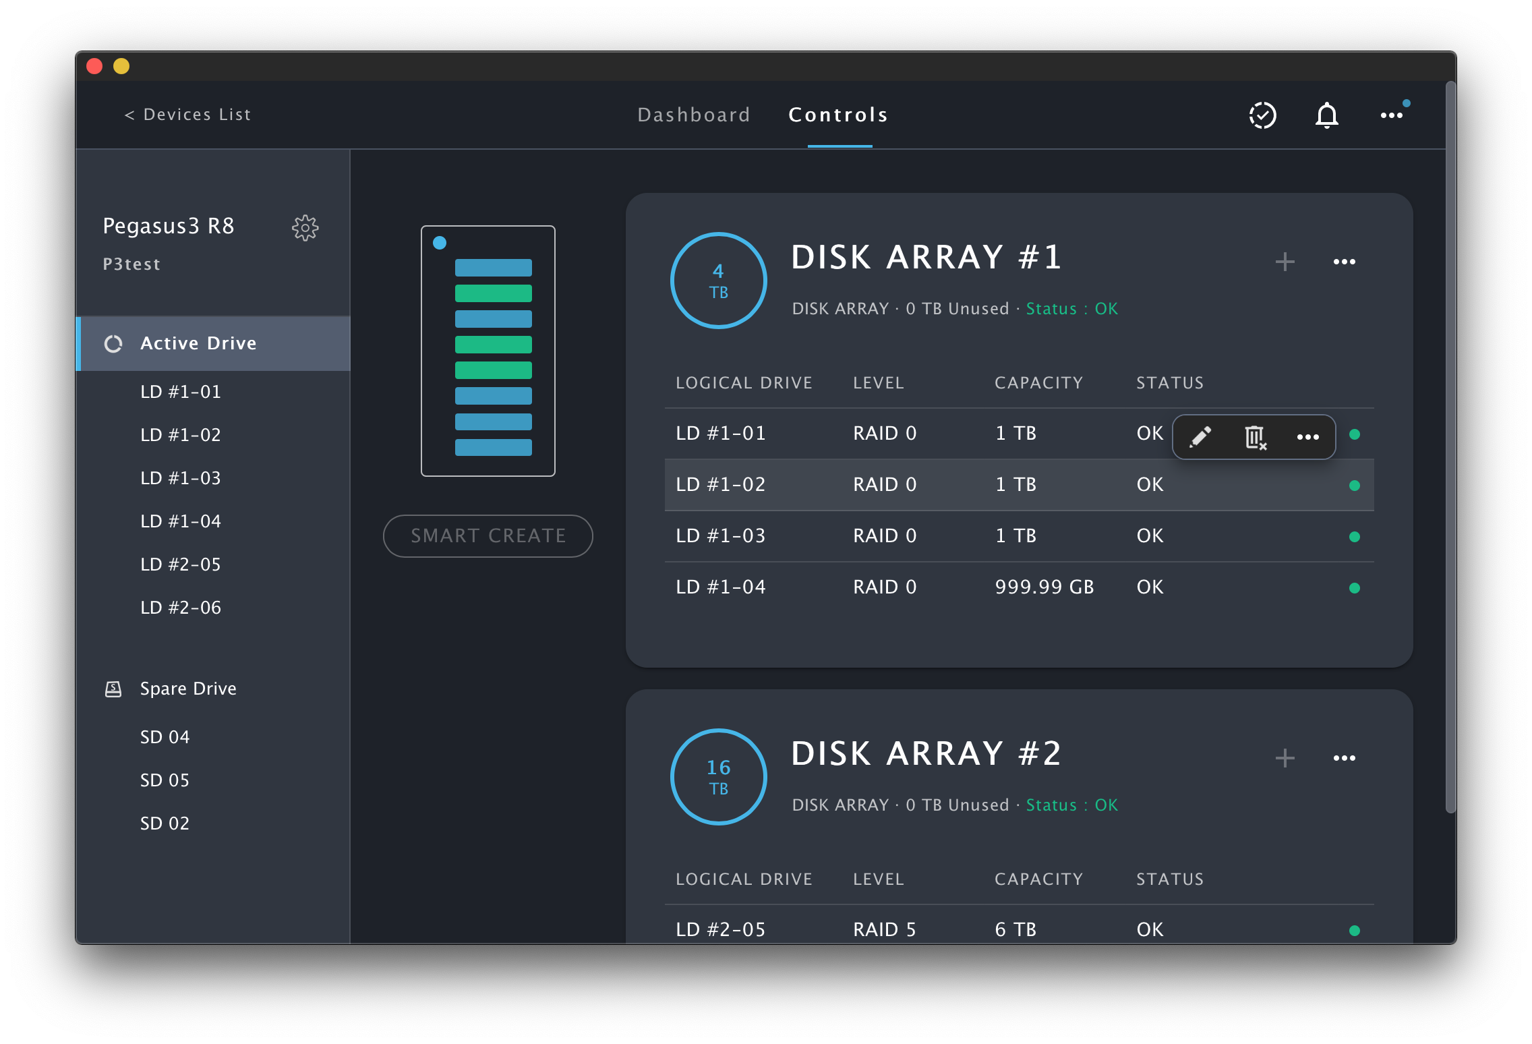Select LD #1-04 in the sidebar
The image size is (1532, 1044).
point(181,521)
